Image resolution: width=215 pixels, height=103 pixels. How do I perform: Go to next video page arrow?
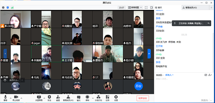149,54
